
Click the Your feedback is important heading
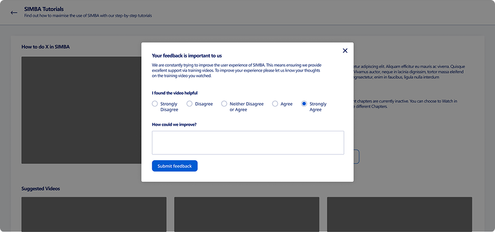point(187,56)
